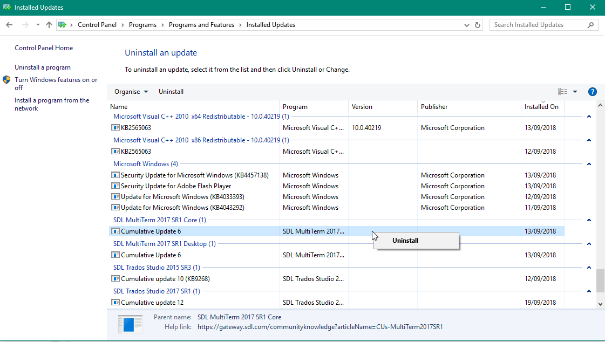The height and width of the screenshot is (342, 605).
Task: Click the search magnifier icon
Action: [590, 25]
